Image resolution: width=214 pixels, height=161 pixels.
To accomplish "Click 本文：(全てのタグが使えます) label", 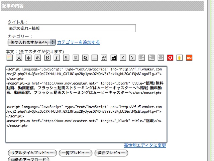I will (x=35, y=52).
